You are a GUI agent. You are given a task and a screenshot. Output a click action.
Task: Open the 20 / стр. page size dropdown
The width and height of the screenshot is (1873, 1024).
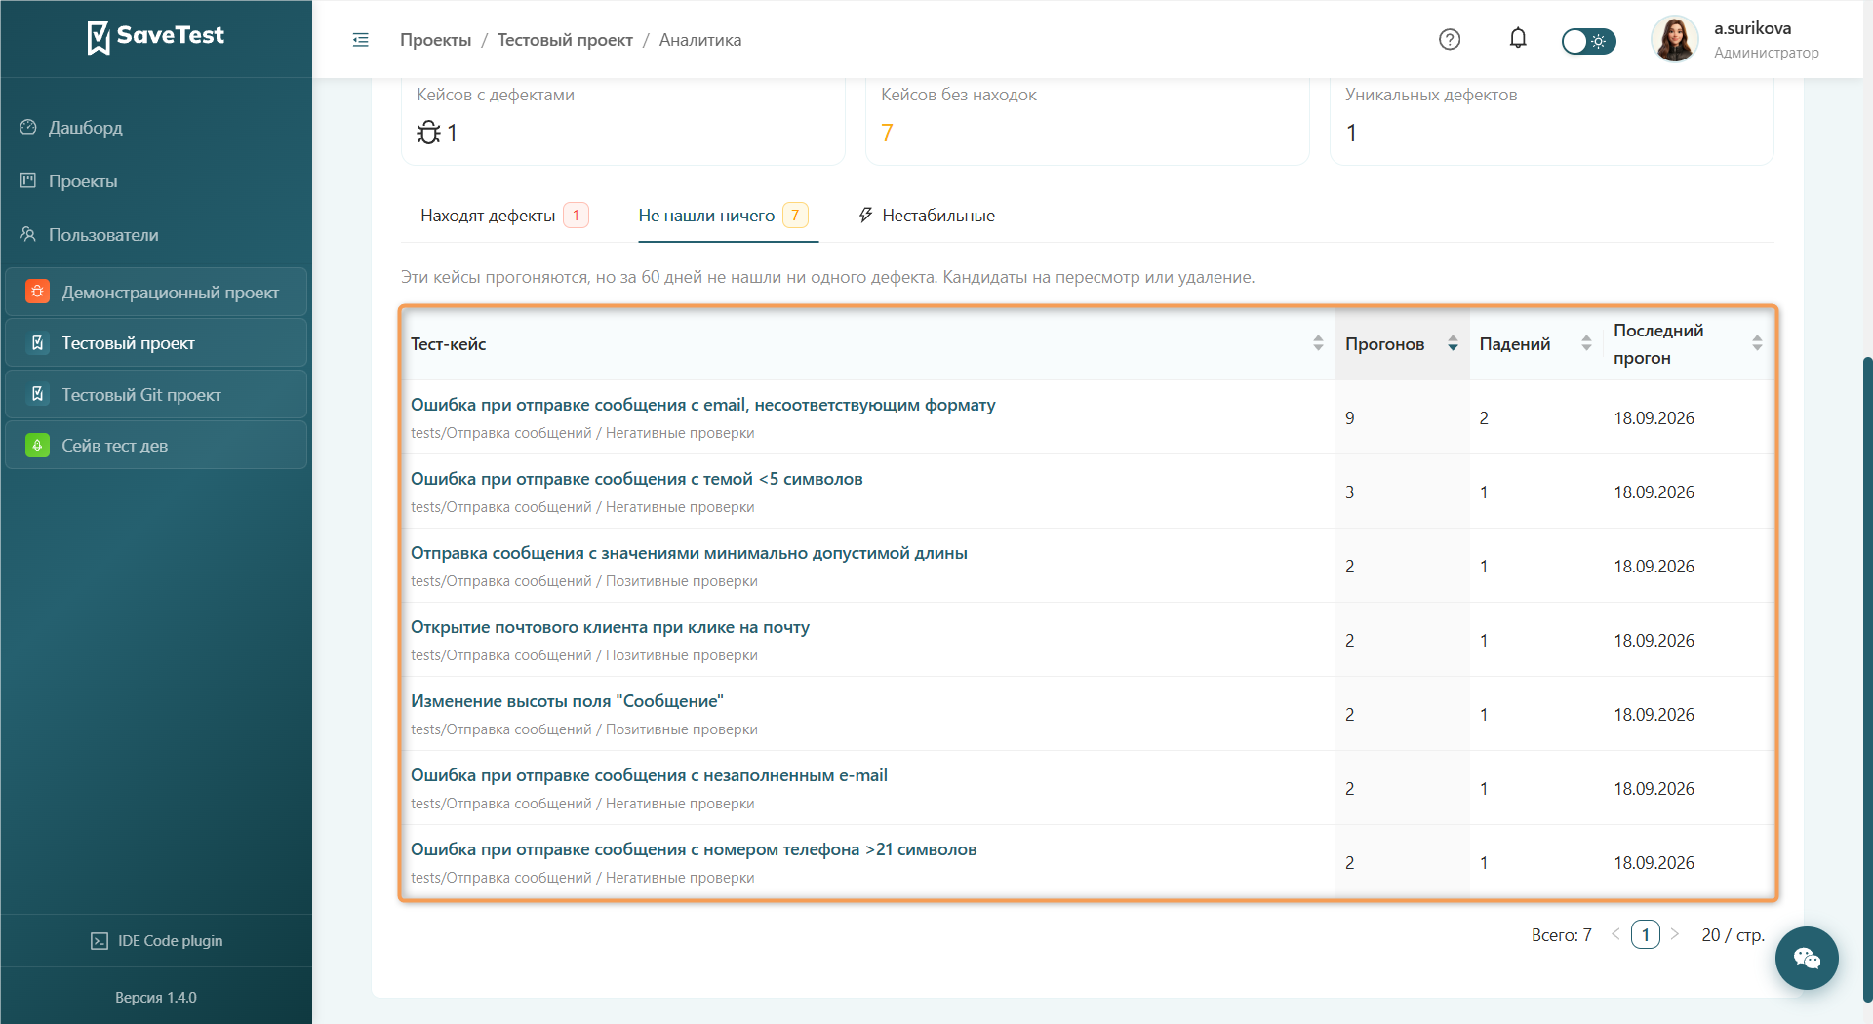1733,934
